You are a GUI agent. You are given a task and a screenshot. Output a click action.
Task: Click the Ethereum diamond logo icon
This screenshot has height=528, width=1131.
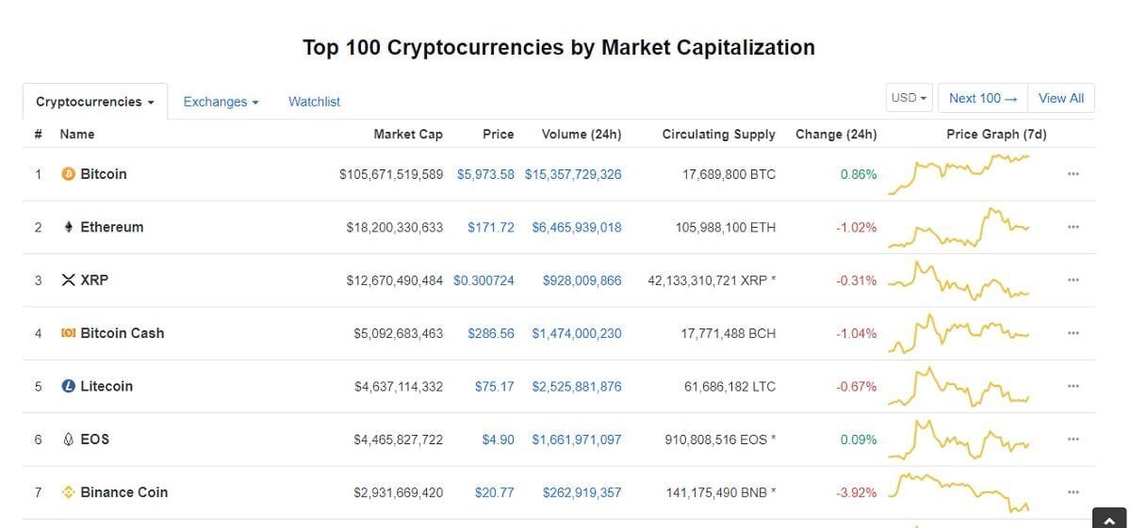(x=68, y=227)
